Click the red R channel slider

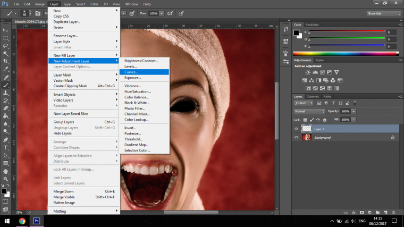pos(347,31)
